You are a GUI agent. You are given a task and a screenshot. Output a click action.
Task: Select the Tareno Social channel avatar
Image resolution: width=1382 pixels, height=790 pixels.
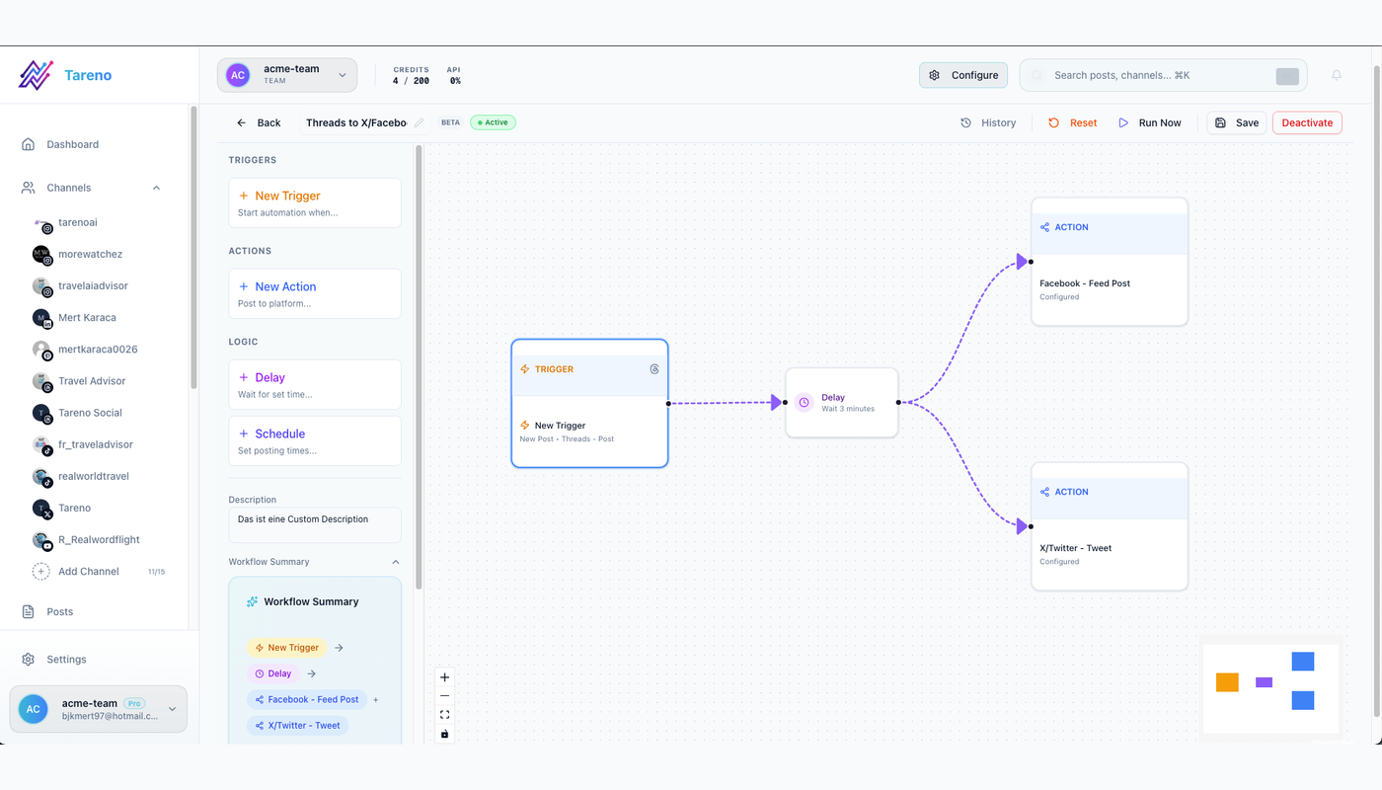(41, 413)
